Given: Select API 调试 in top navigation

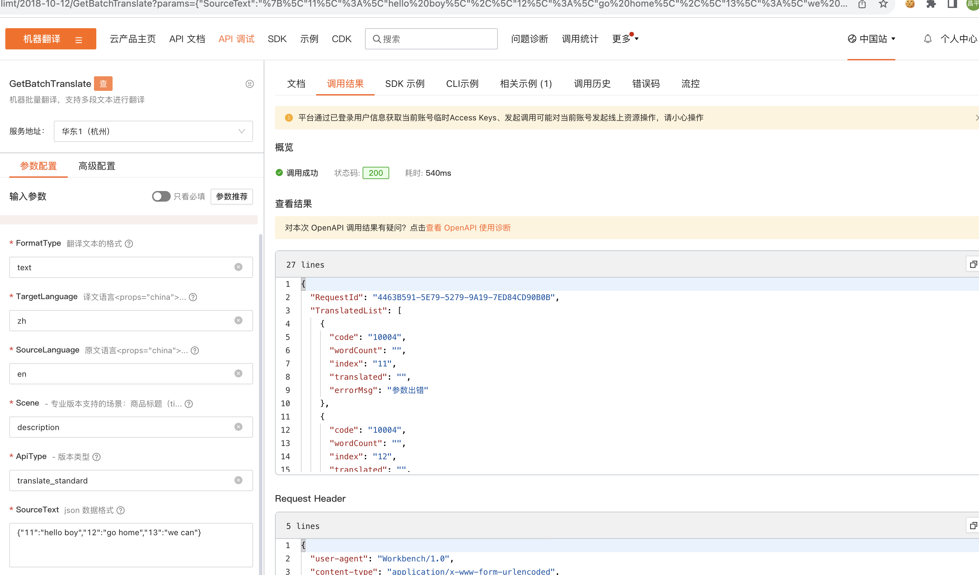Looking at the screenshot, I should (236, 39).
